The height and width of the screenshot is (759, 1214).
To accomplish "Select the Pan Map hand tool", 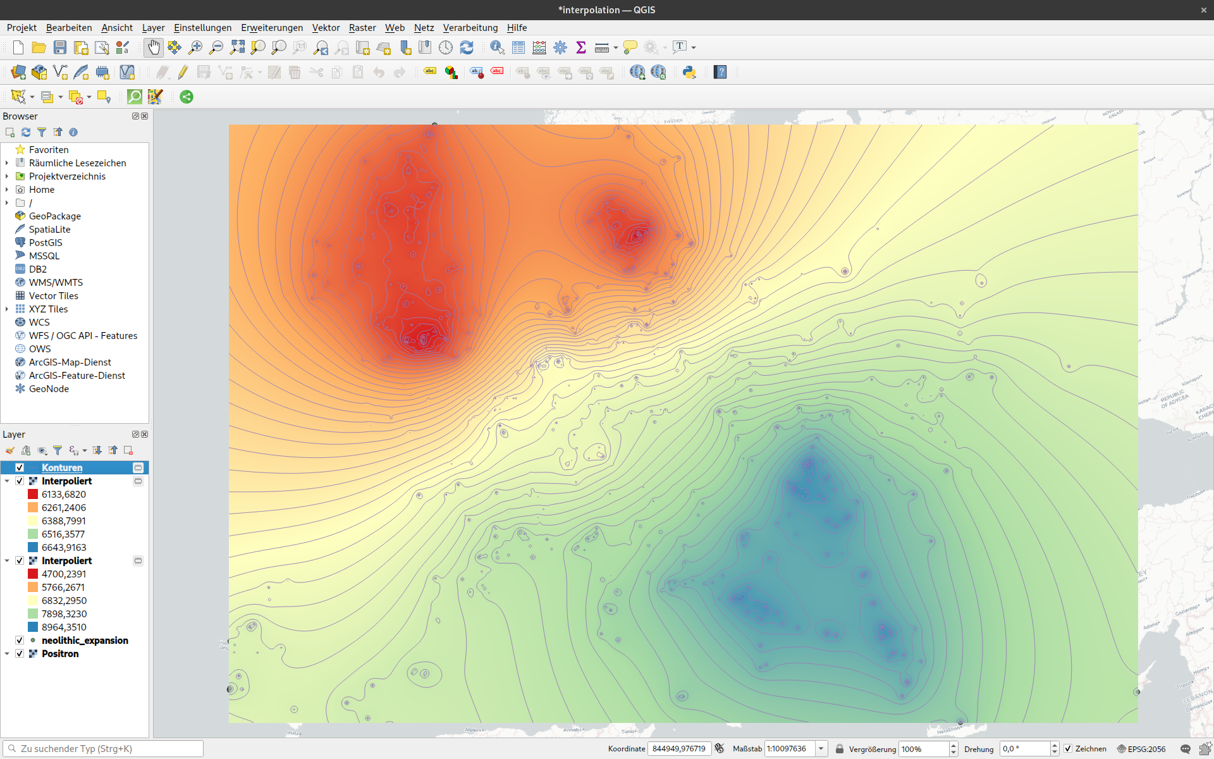I will click(154, 47).
